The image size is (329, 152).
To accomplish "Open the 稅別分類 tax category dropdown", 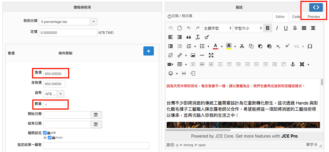I will [x=93, y=22].
